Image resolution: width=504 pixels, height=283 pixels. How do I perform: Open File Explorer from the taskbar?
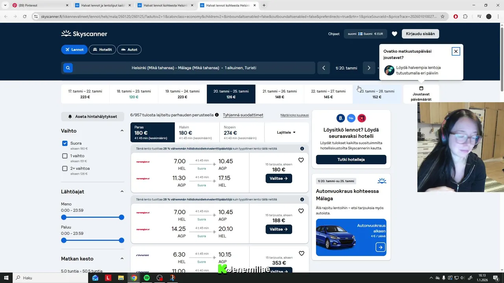[121, 278]
